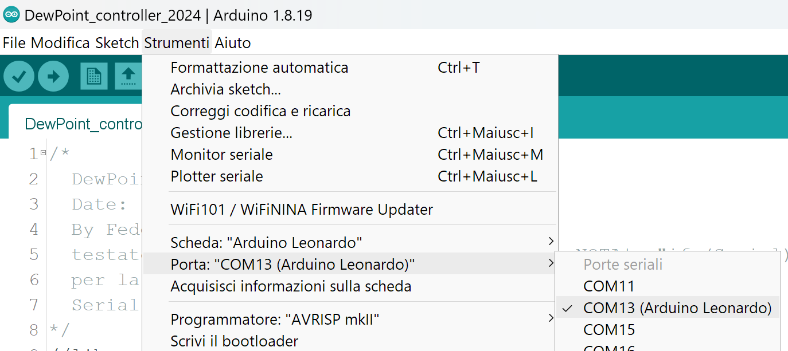Click Formattazione automatica menu item
This screenshot has height=351, width=788.
259,68
